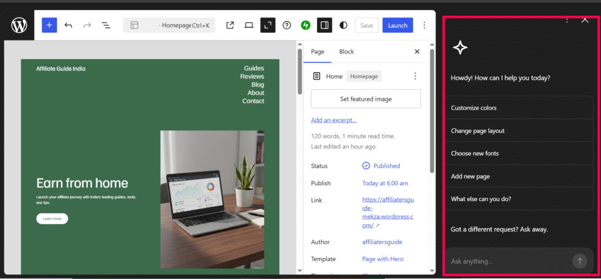Click the Ask anything input field
Screen dimensions: 601x279
505,261
